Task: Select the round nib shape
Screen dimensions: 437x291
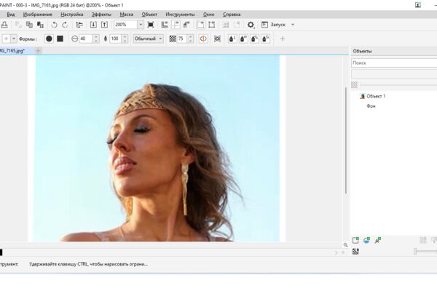Action: pos(49,39)
